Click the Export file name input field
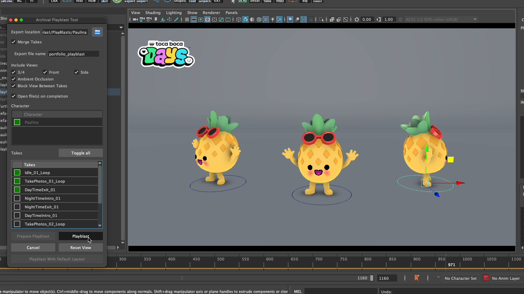This screenshot has width=524, height=294. (x=73, y=54)
